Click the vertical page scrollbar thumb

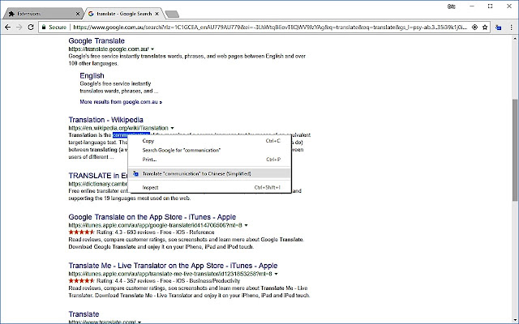[515, 150]
